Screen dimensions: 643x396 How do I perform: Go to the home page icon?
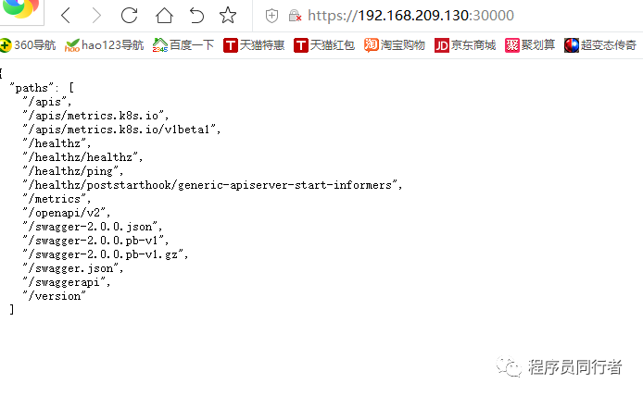pos(164,16)
